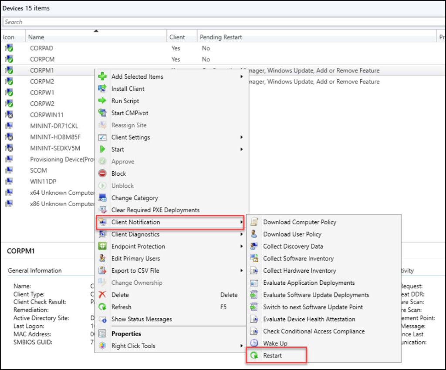
Task: Click the Edit Primary Users icon
Action: point(102,258)
